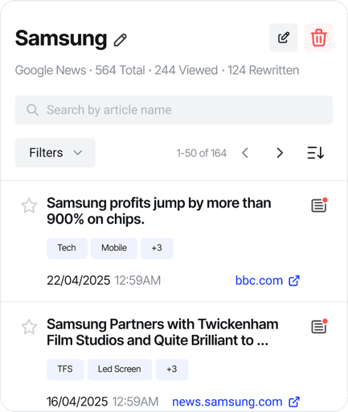Open the edit feed square button
The width and height of the screenshot is (348, 412).
point(284,38)
